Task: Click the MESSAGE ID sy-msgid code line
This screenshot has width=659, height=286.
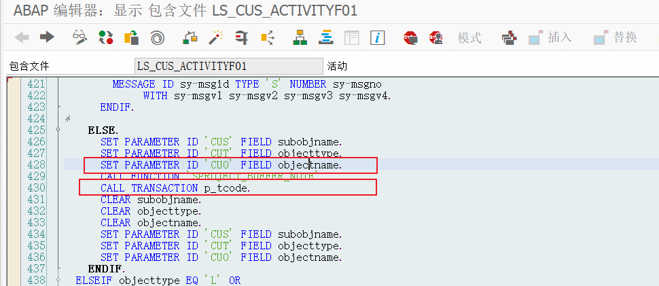Action: coord(247,84)
